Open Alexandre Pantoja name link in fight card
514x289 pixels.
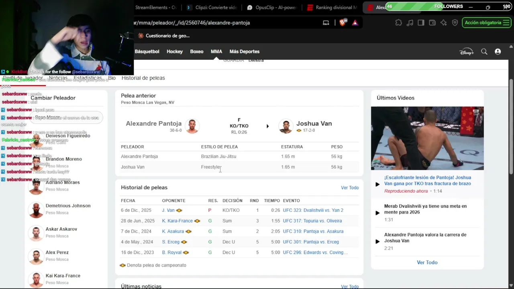tap(154, 124)
